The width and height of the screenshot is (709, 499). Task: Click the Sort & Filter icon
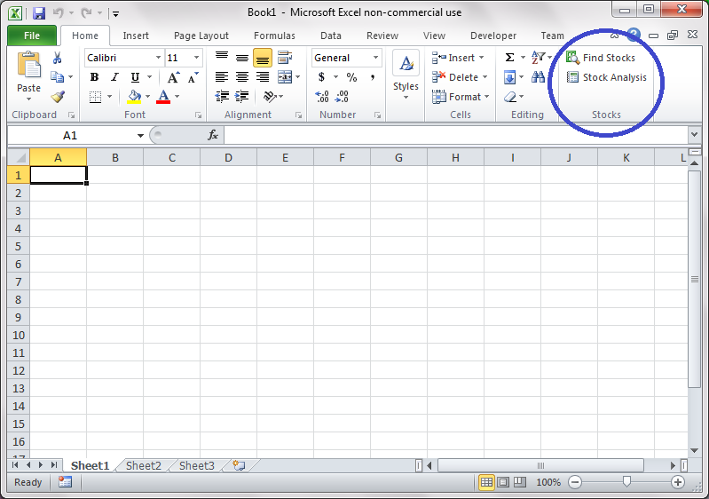click(538, 58)
